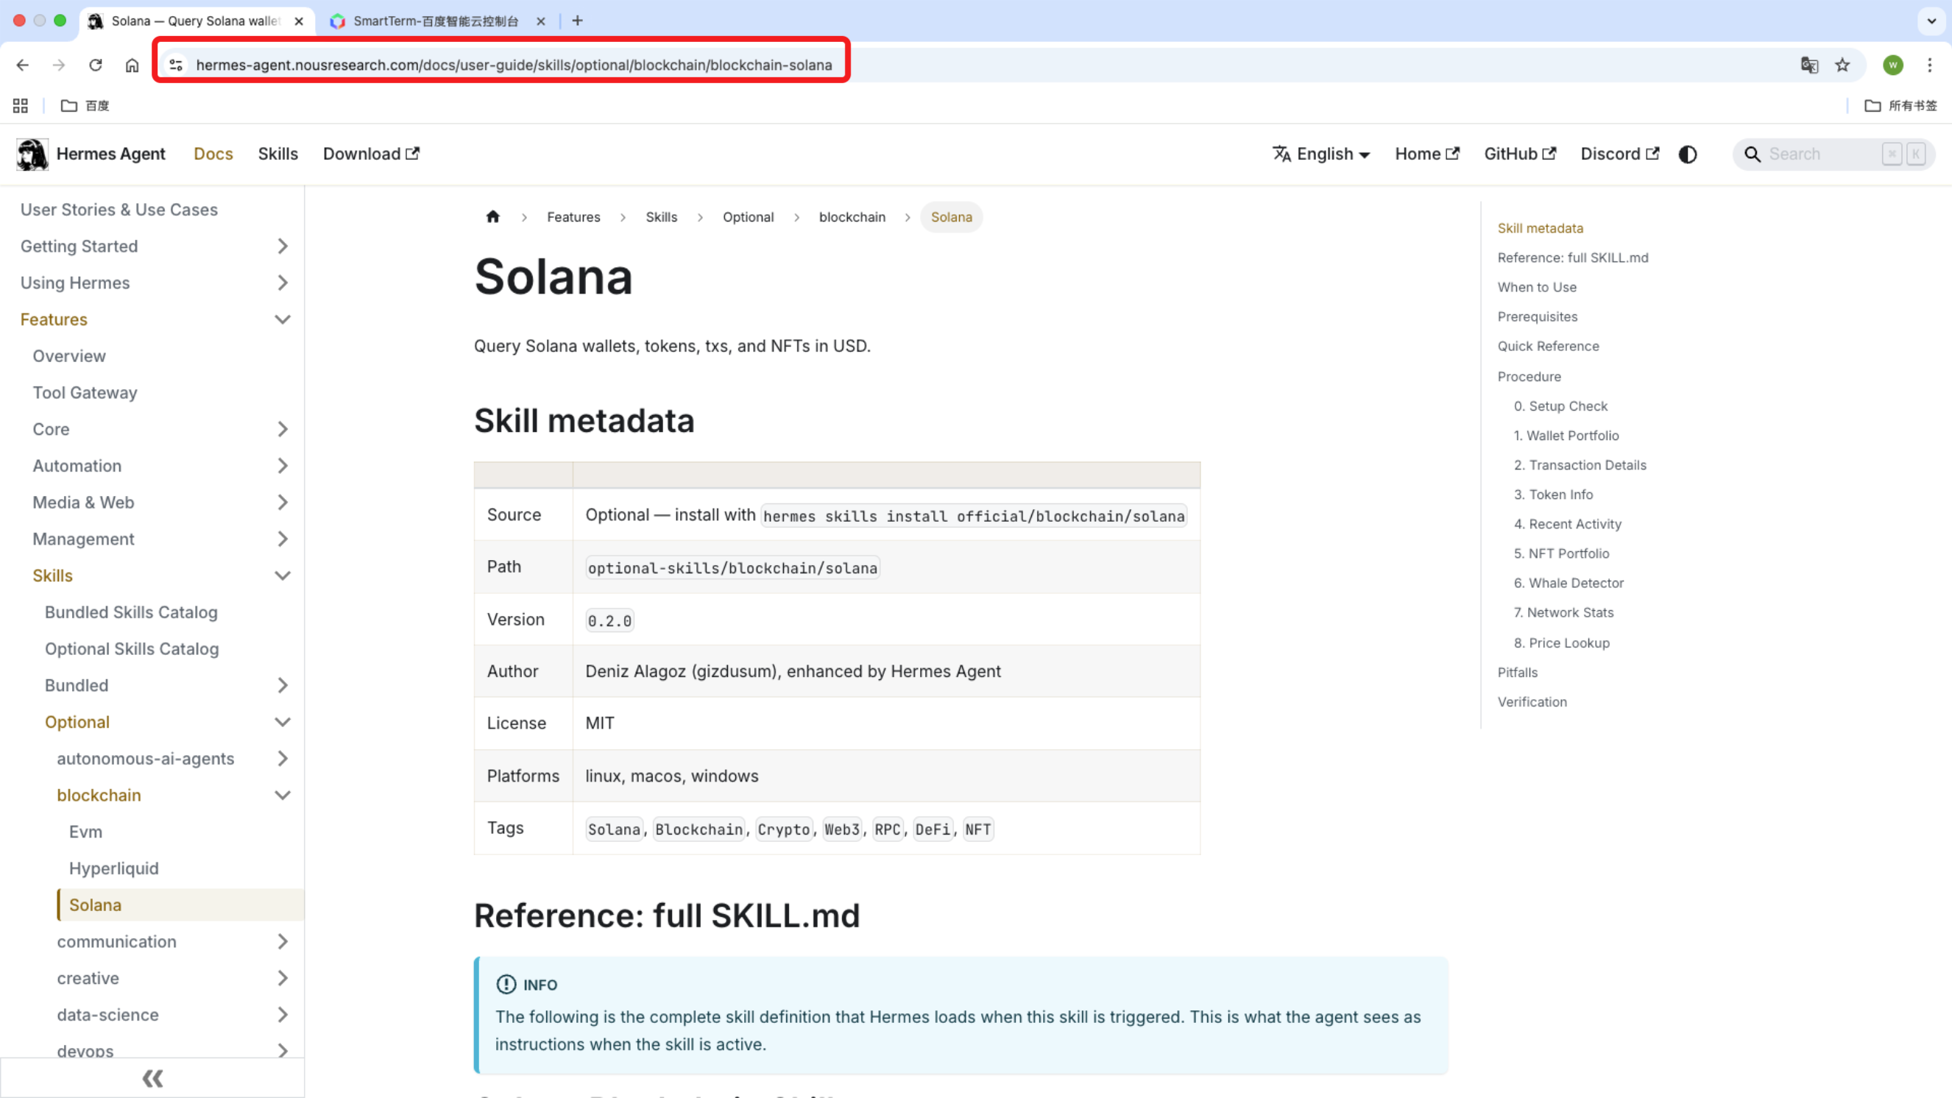Switch to the SmartTerm browser tab
The image size is (1952, 1098).
(436, 21)
